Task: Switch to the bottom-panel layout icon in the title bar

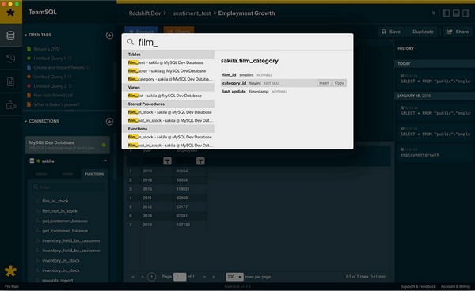Action: click(x=456, y=13)
